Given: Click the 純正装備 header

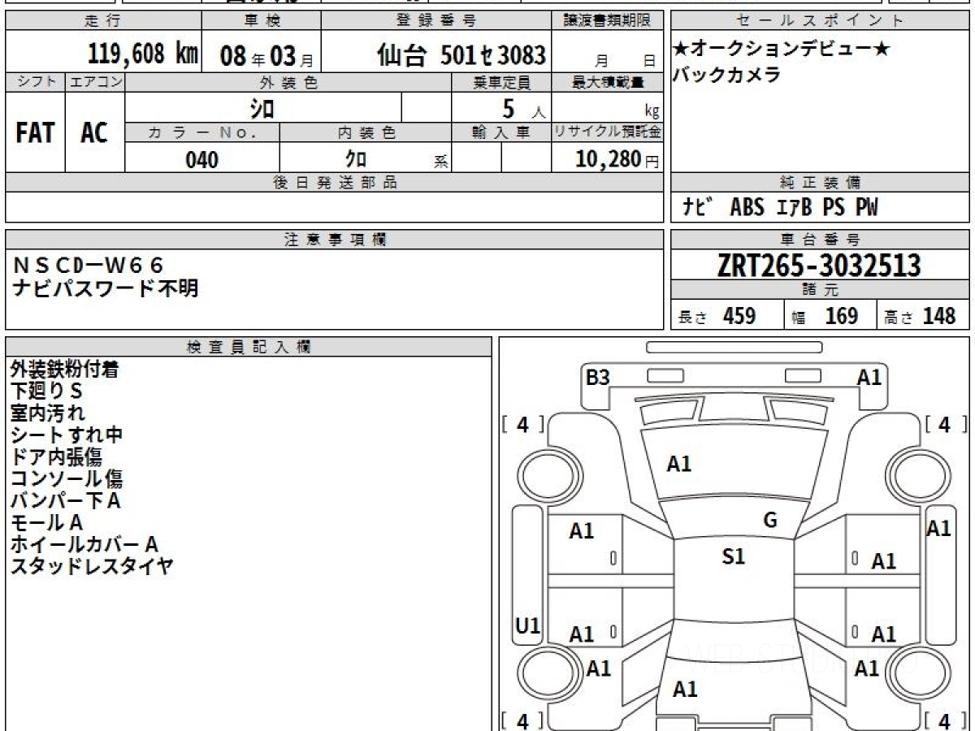Looking at the screenshot, I should pos(820,183).
